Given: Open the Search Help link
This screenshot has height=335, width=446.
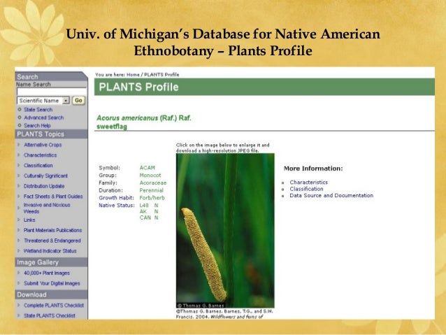Looking at the screenshot, I should pos(37,125).
